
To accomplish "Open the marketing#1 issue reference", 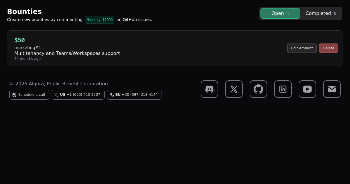I will point(28,48).
